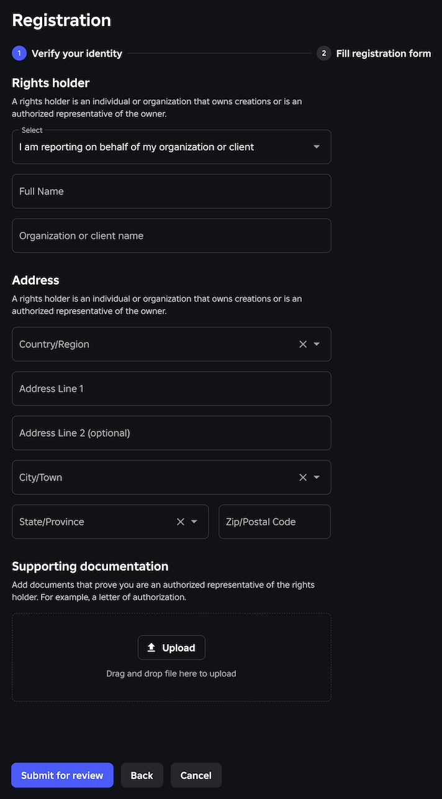Clear the State/Province selection with the X
This screenshot has height=799, width=442.
point(180,522)
